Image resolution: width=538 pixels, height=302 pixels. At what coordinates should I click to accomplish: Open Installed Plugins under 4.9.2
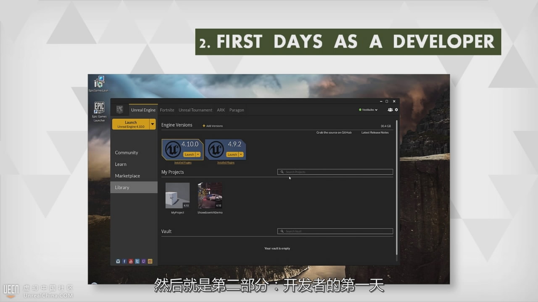click(x=226, y=163)
